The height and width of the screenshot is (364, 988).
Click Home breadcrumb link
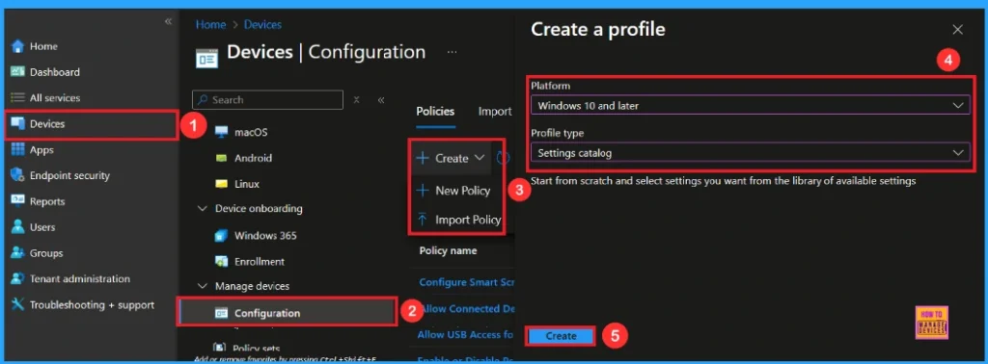click(x=210, y=24)
